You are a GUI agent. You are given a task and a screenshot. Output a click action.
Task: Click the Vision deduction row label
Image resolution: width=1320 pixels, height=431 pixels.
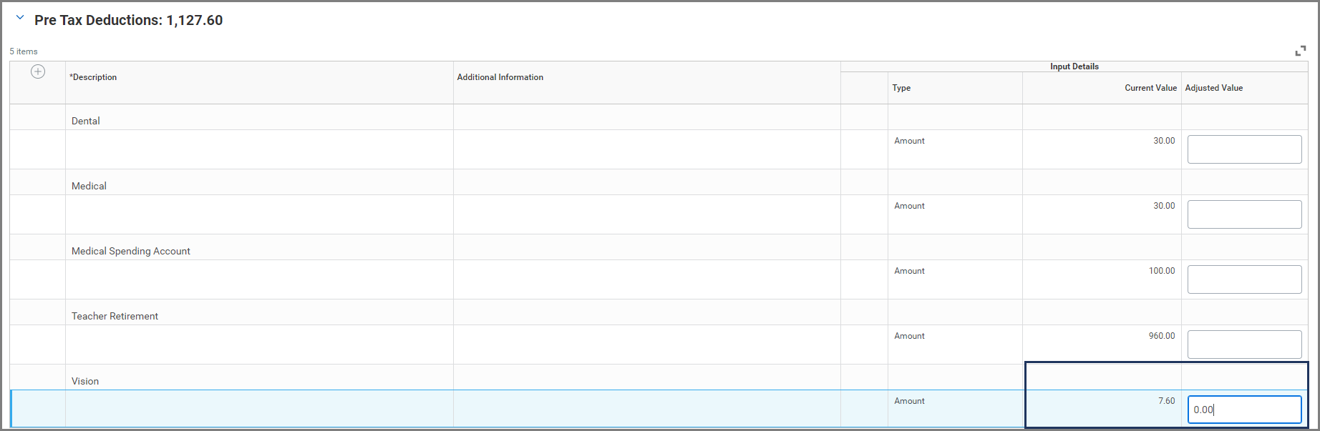85,381
